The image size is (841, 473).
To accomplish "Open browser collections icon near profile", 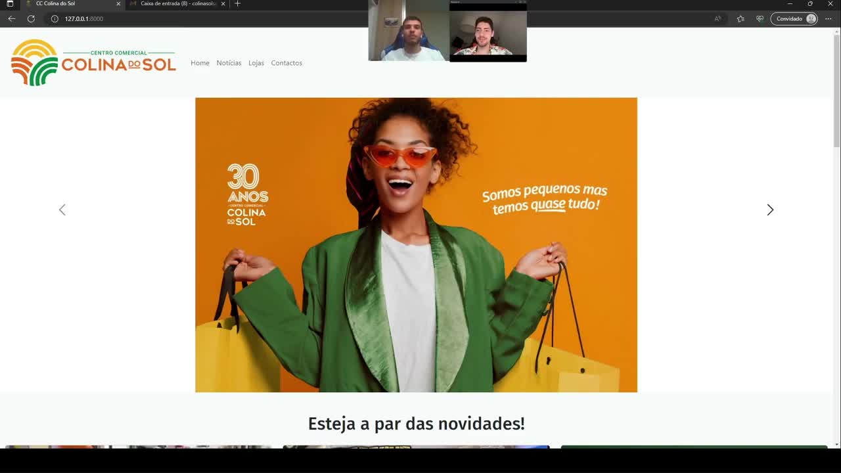I will point(760,19).
